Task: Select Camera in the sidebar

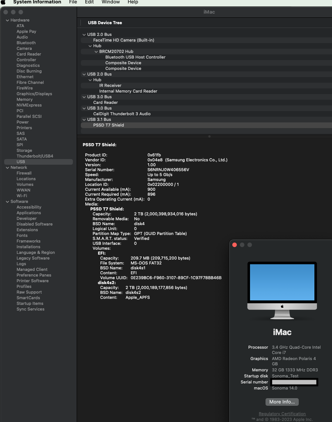Action: (x=24, y=48)
